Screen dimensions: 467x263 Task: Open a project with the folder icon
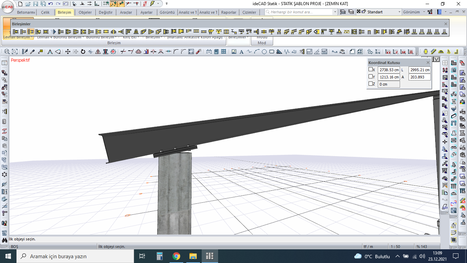pyautogui.click(x=28, y=4)
